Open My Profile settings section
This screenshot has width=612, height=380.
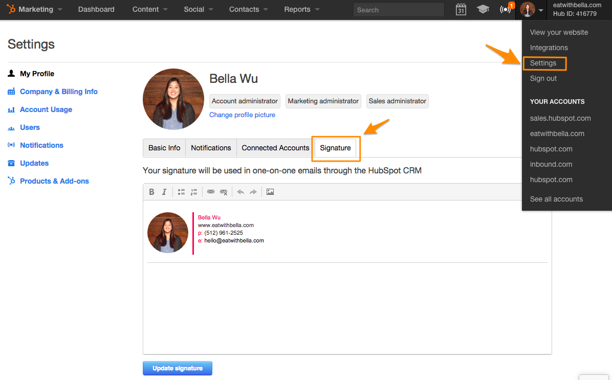37,73
